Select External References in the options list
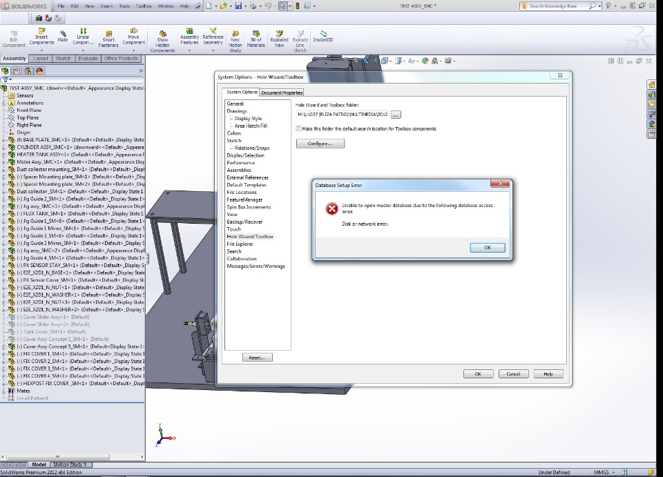 247,177
